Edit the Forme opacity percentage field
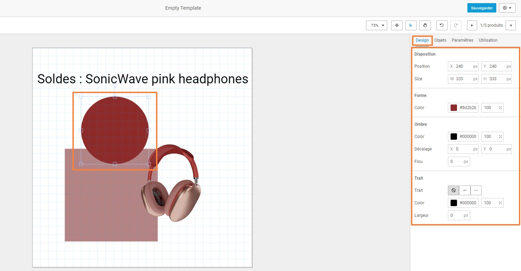The image size is (521, 271). point(492,108)
